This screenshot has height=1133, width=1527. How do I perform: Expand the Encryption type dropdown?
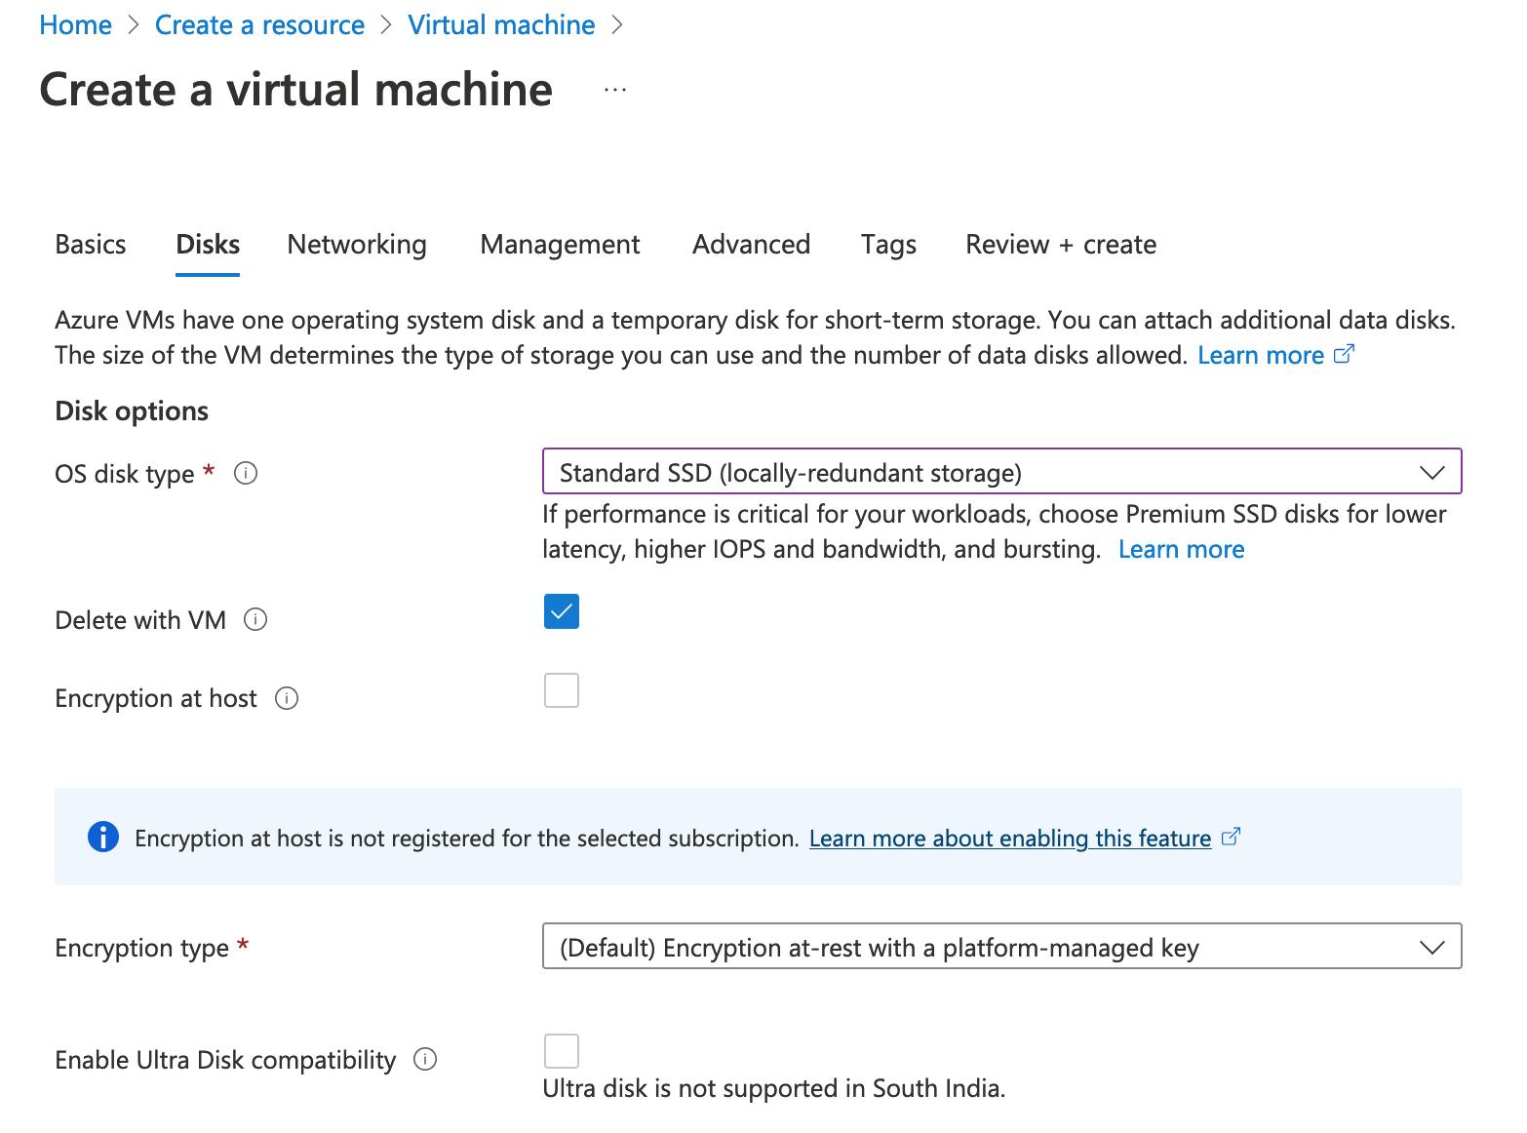click(x=1001, y=947)
